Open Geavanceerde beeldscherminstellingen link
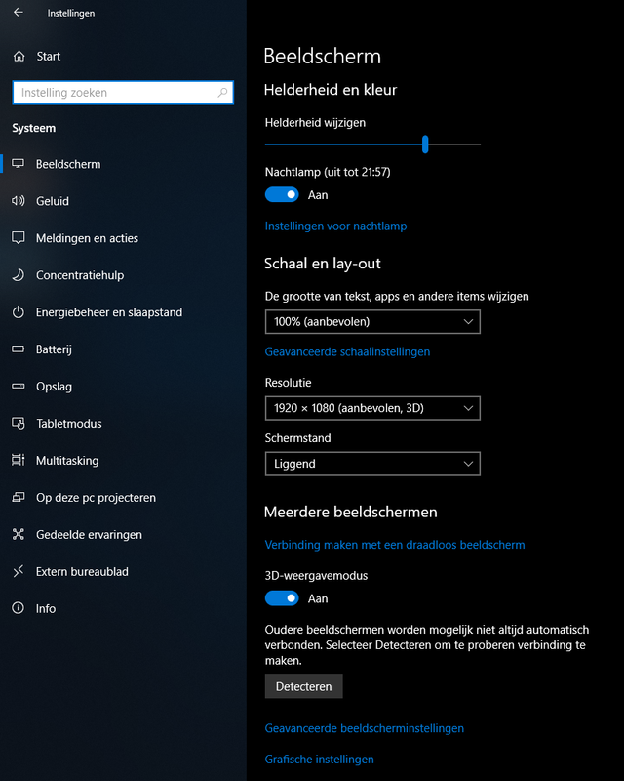Viewport: 624px width, 781px height. point(365,728)
